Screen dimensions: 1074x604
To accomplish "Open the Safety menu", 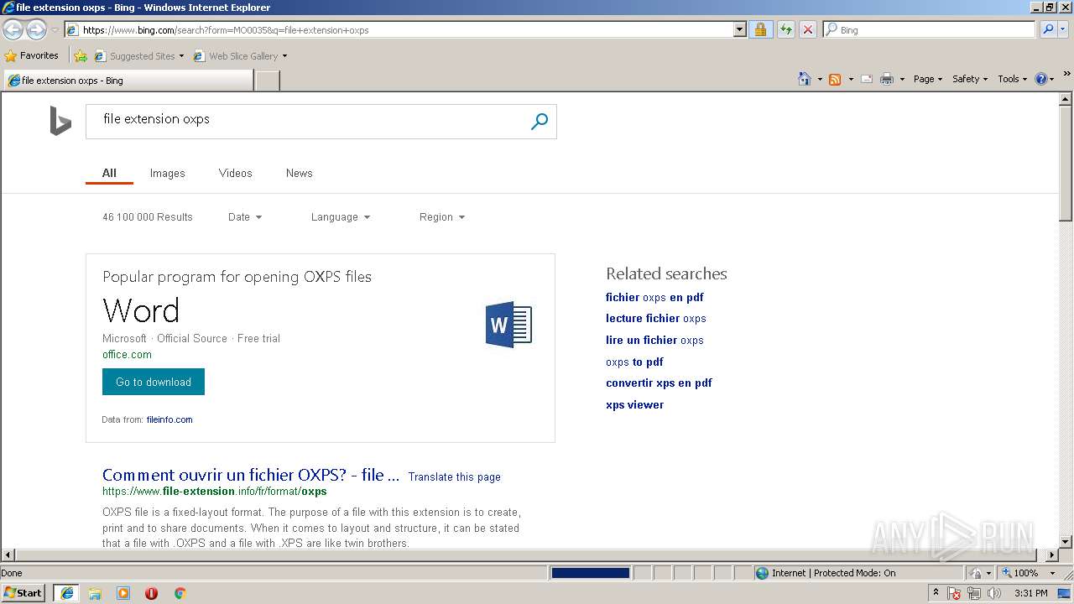I will pyautogui.click(x=970, y=79).
